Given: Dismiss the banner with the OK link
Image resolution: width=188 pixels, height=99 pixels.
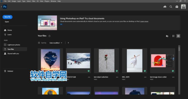Looking at the screenshot, I should [x=61, y=24].
